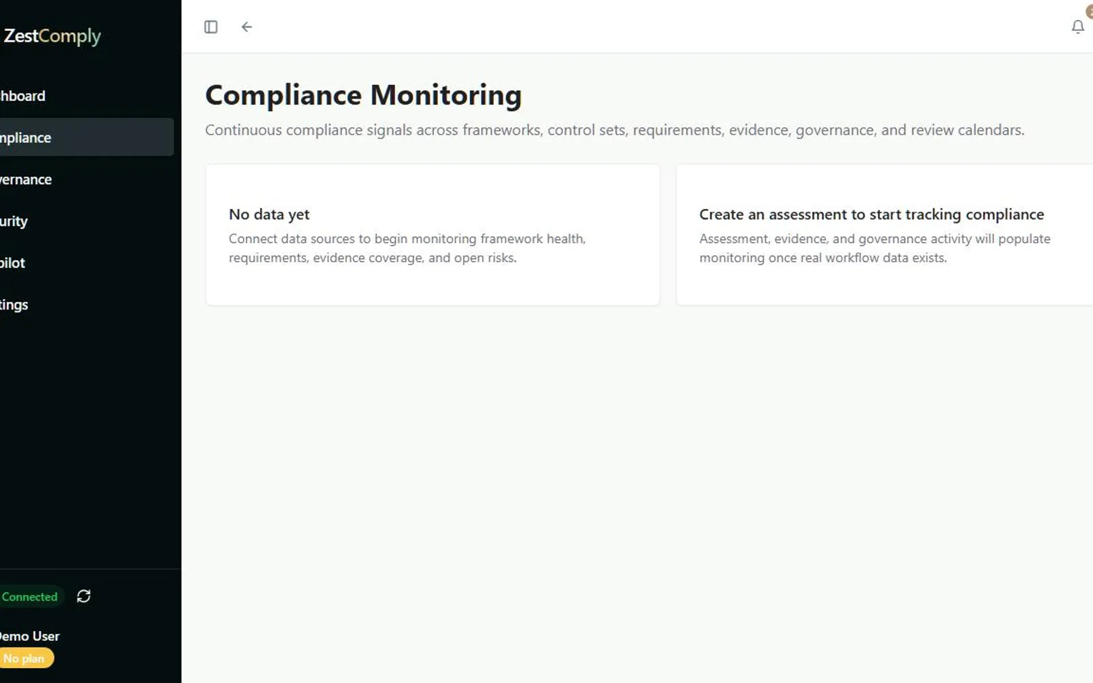Go back with the left arrow icon
Screen dimensions: 1093x683
click(247, 27)
